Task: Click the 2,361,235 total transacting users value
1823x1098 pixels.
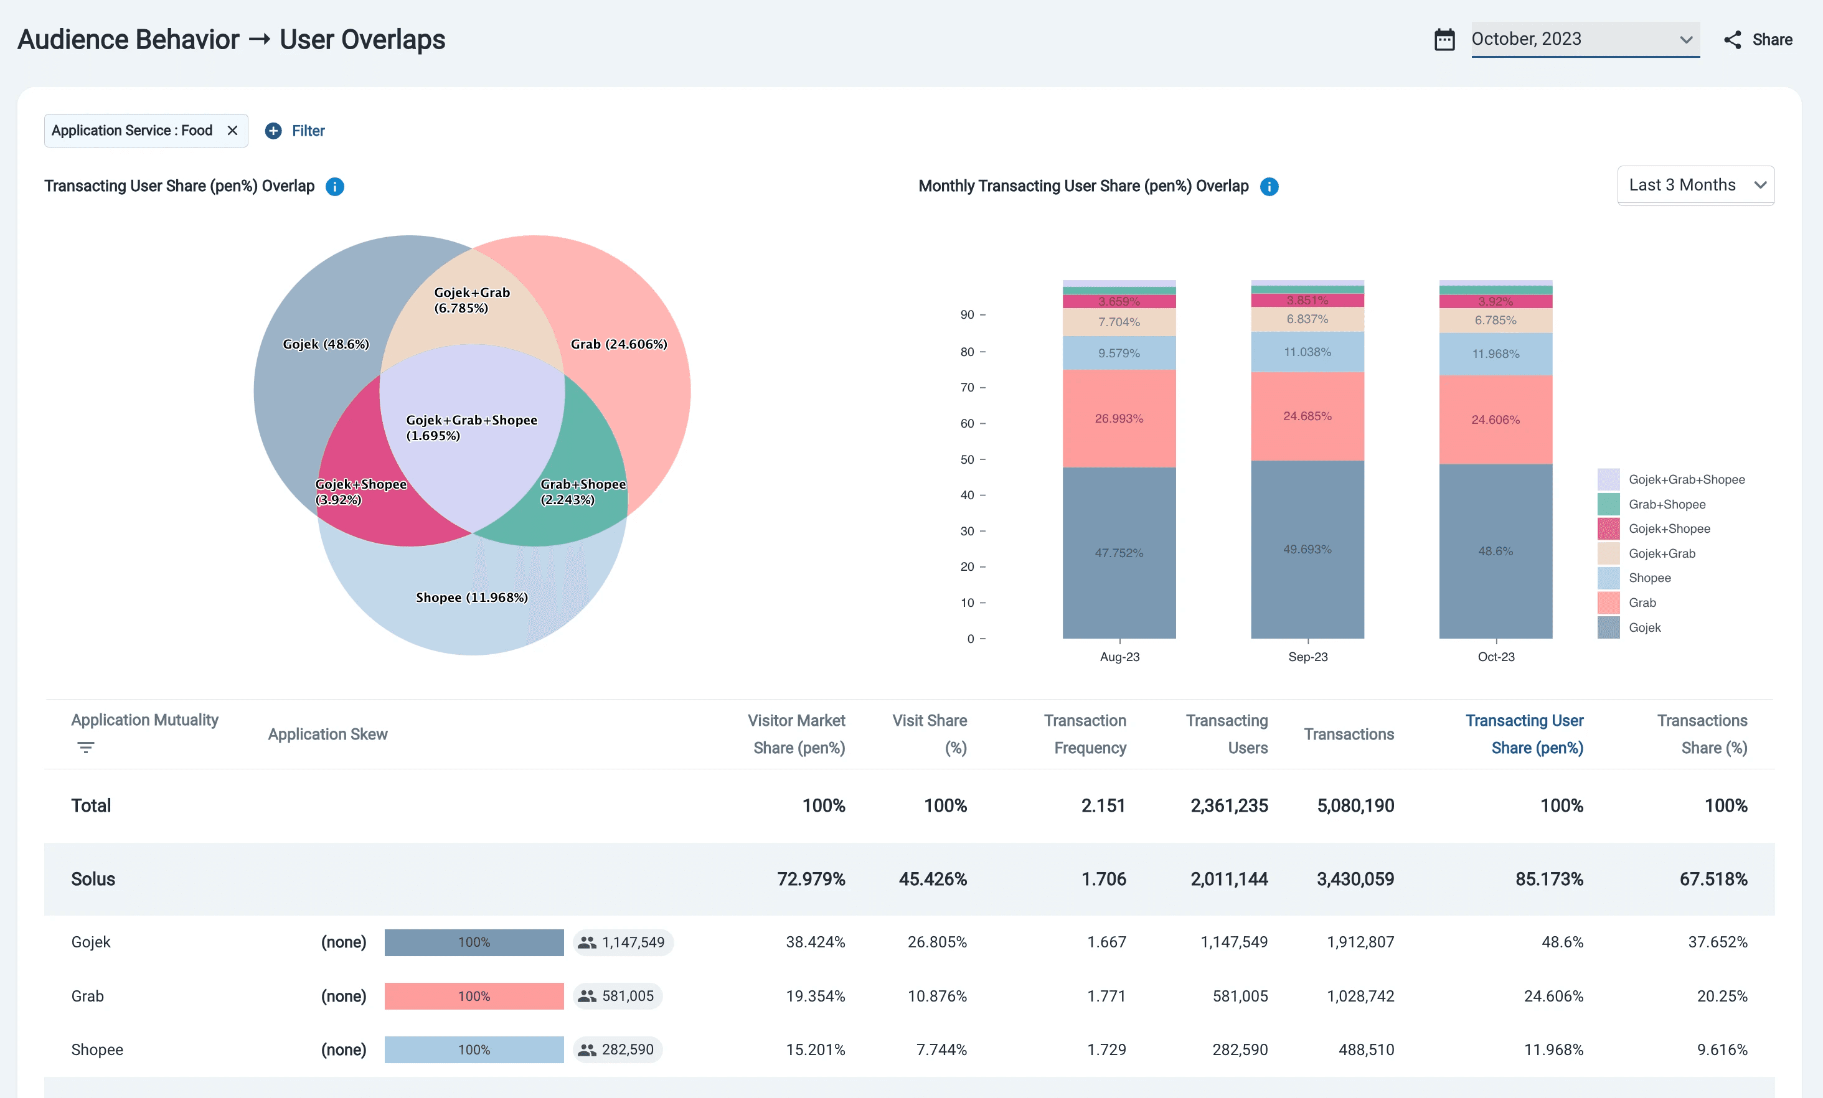Action: tap(1229, 805)
